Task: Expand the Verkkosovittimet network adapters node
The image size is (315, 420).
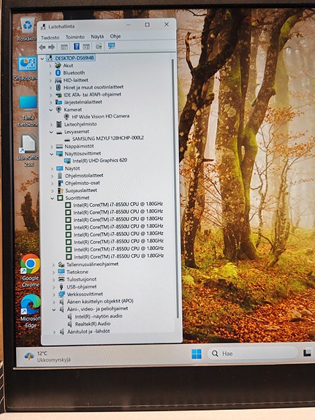Action: 54,294
